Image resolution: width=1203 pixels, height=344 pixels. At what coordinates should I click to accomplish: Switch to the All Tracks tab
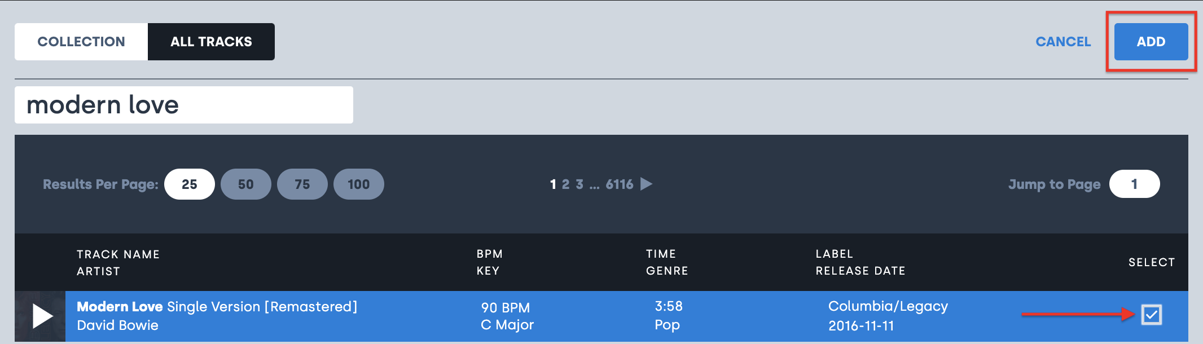pos(211,42)
